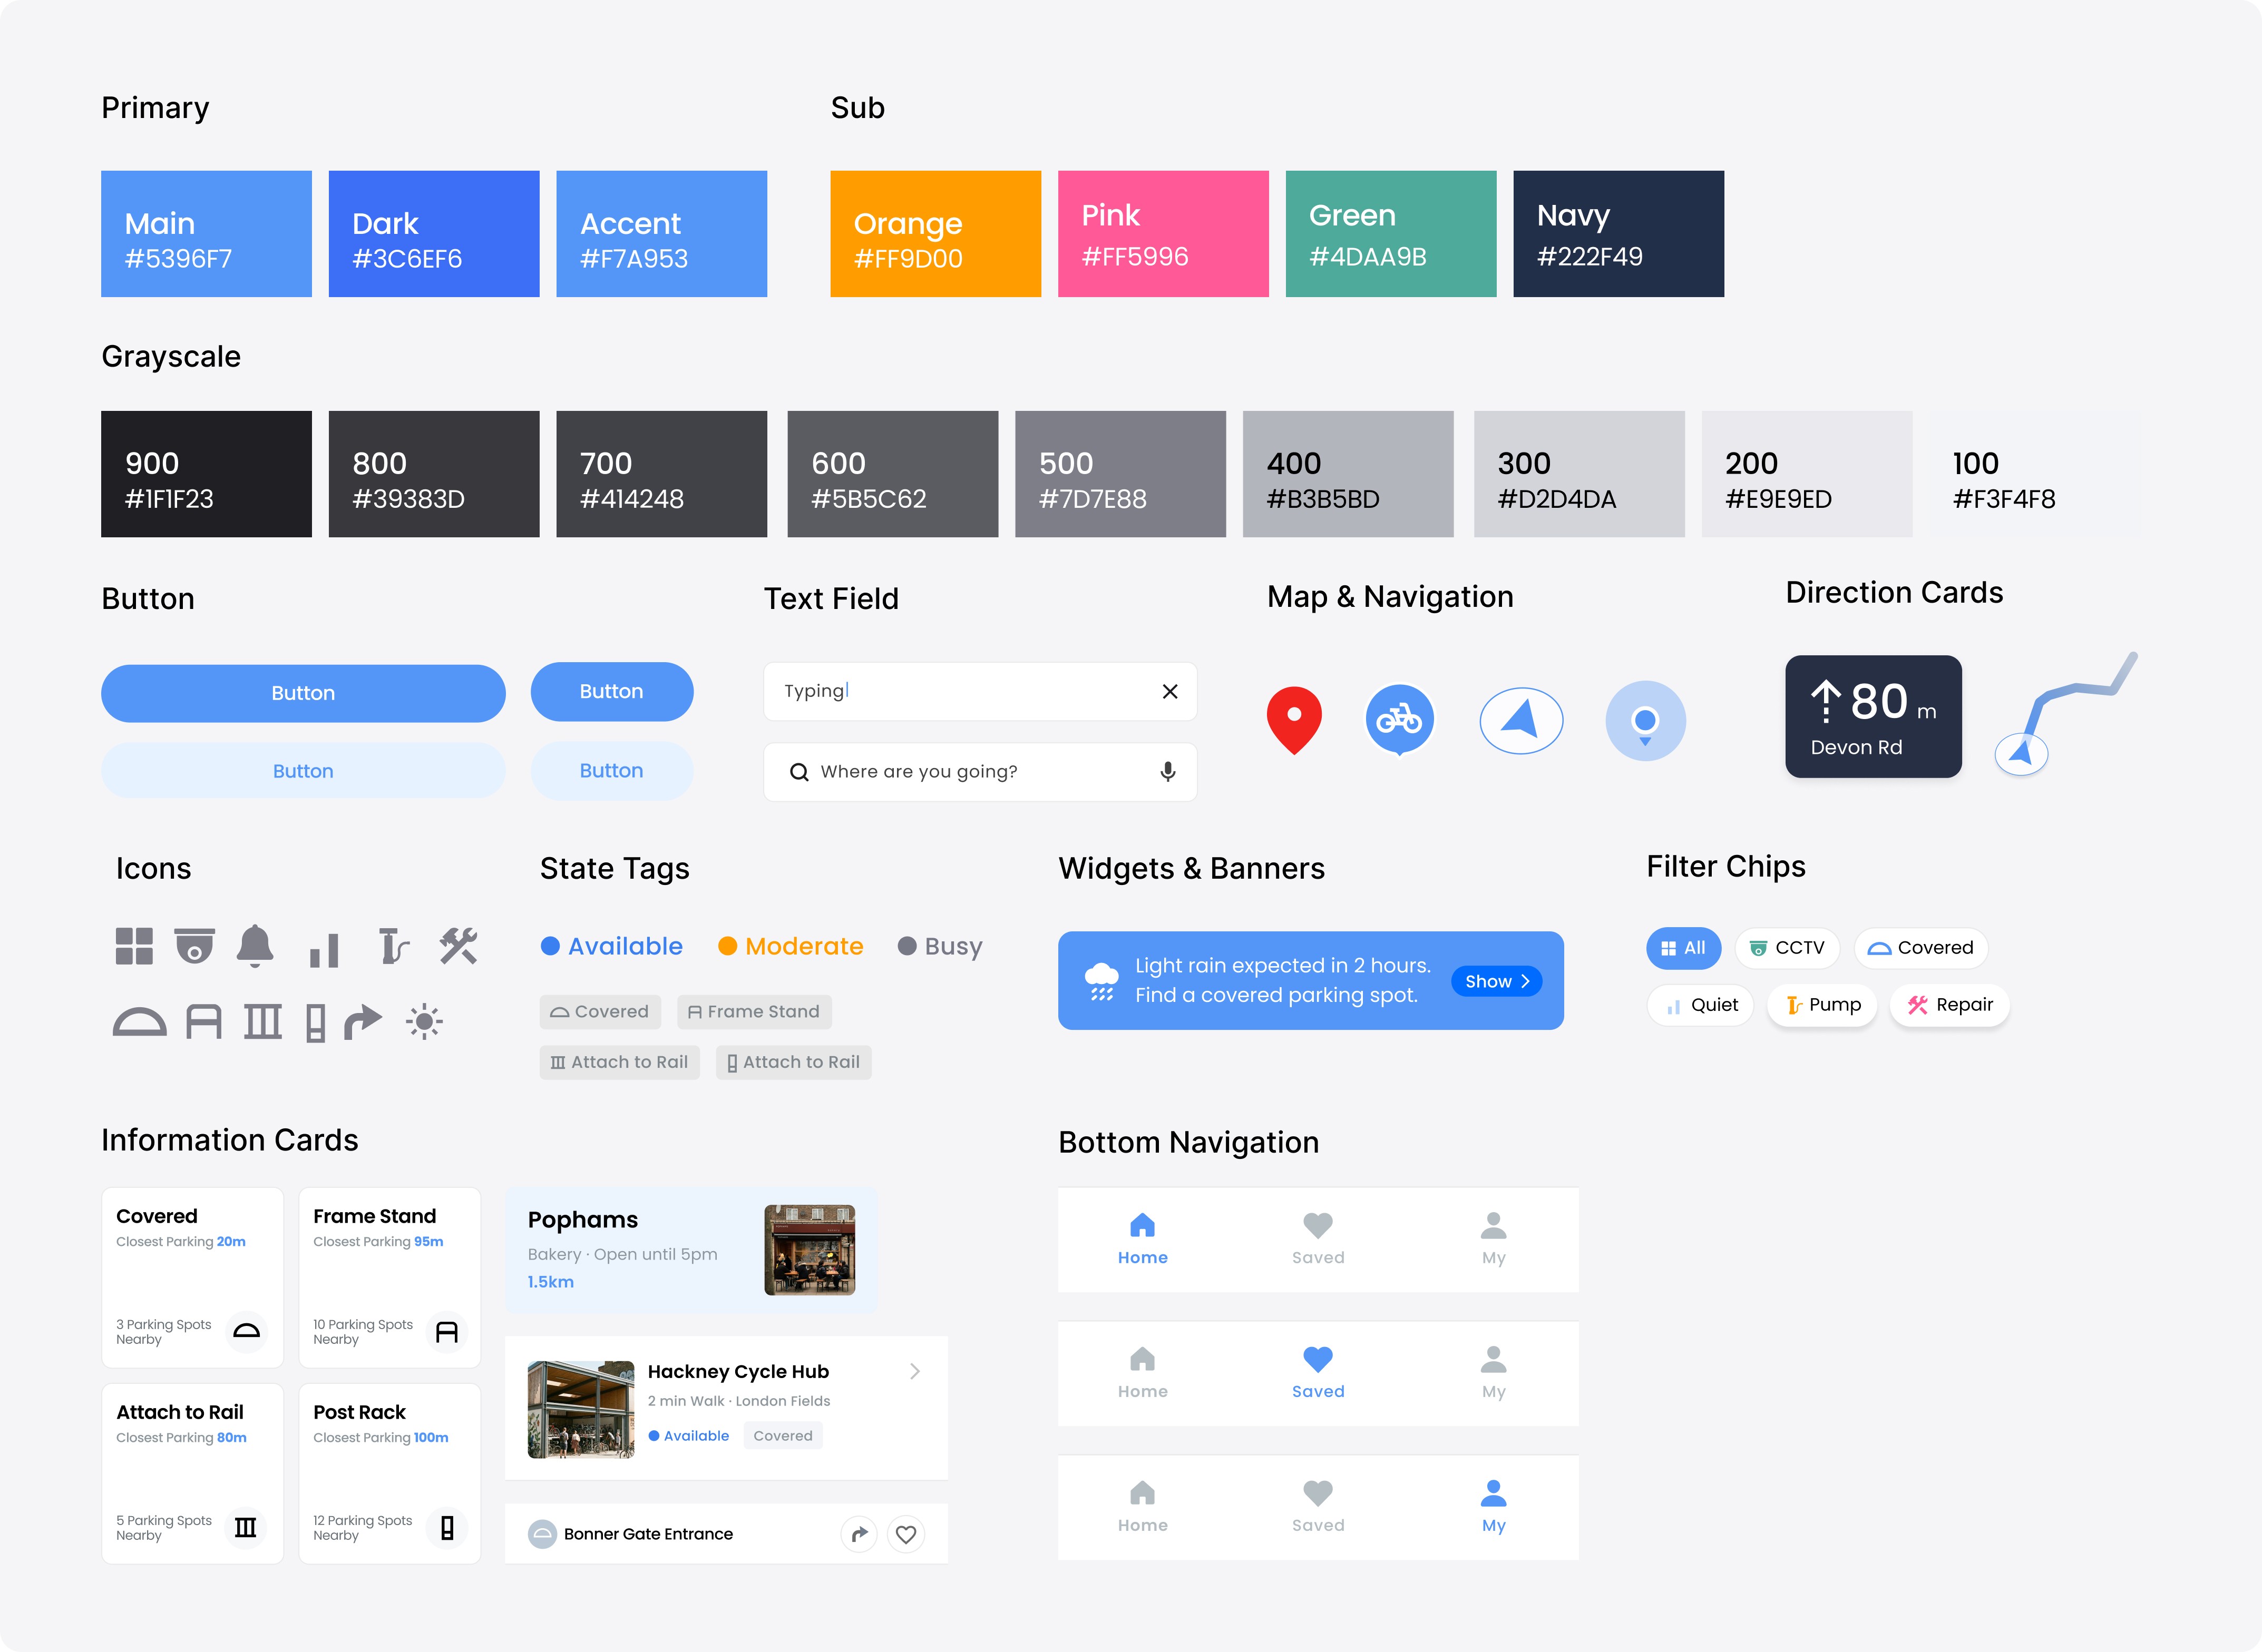
Task: Open the highlighted Home tab in bottom navigation
Action: 1143,1239
